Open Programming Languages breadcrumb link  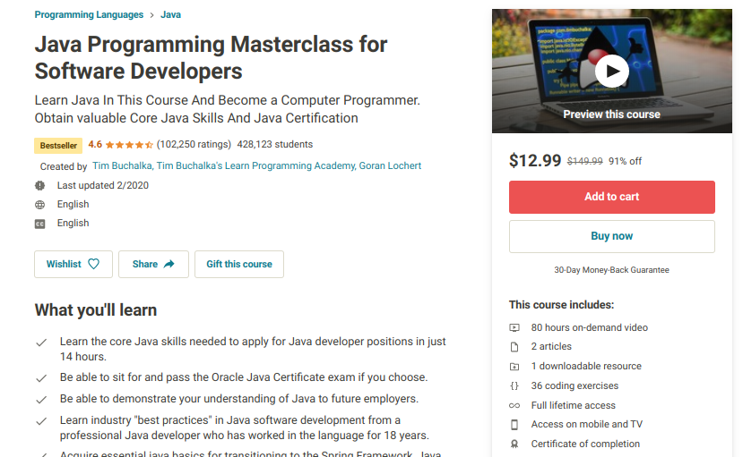point(89,14)
